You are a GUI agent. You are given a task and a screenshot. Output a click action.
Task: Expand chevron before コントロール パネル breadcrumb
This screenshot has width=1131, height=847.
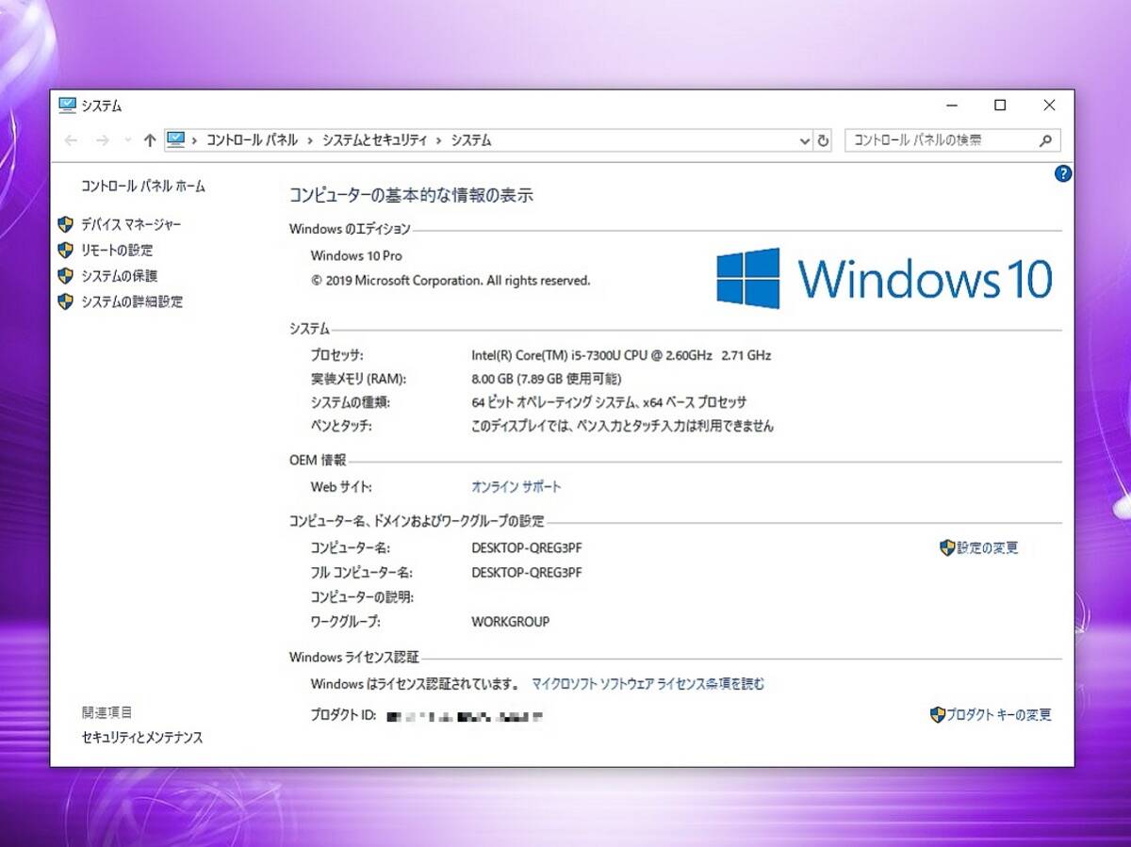195,140
